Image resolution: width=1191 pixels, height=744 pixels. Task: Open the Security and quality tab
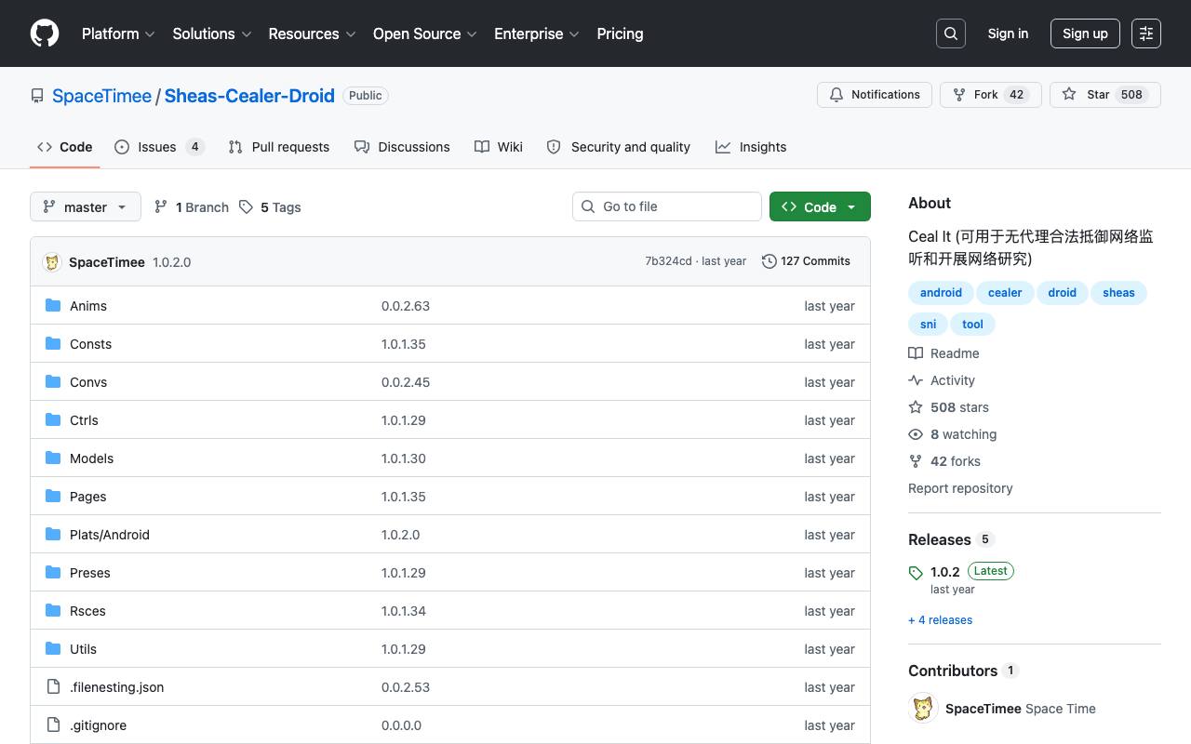tap(619, 147)
